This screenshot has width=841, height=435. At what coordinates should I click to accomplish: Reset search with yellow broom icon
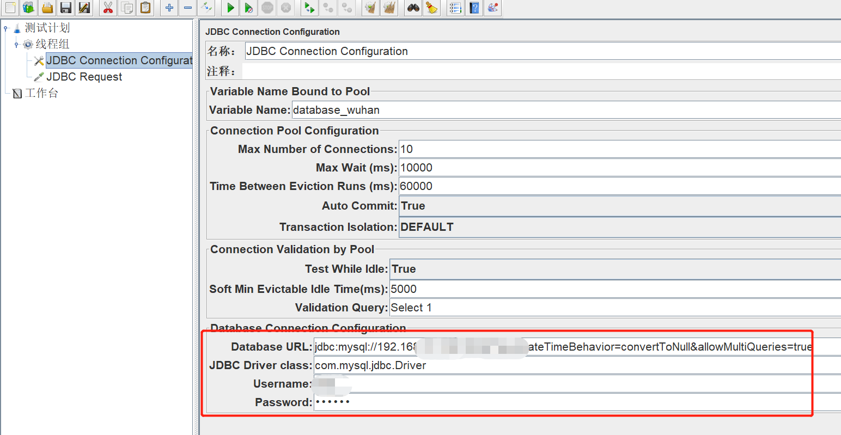(431, 8)
